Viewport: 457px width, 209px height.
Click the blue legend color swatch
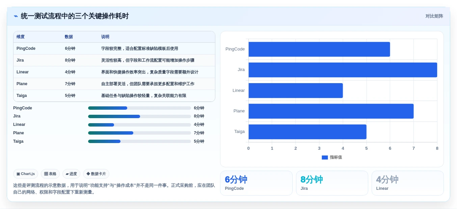[325, 158]
